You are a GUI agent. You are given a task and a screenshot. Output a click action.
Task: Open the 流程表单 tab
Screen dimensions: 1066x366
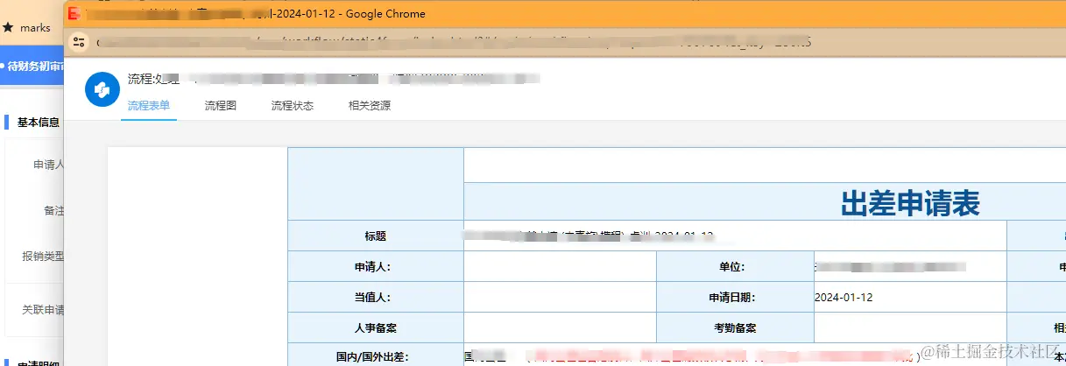tap(149, 106)
